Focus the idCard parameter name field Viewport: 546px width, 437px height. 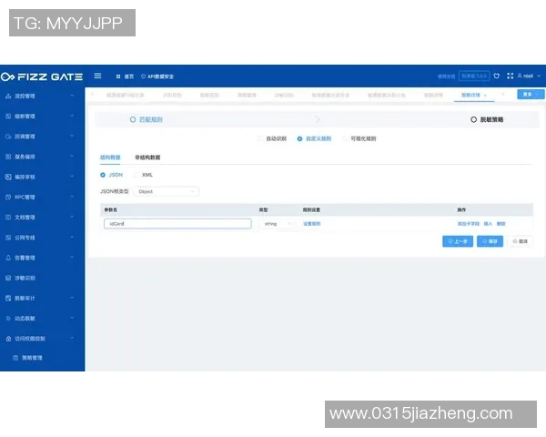[x=177, y=224]
